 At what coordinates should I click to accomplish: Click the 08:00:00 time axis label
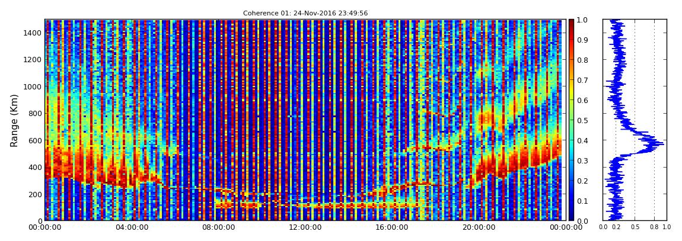217,227
